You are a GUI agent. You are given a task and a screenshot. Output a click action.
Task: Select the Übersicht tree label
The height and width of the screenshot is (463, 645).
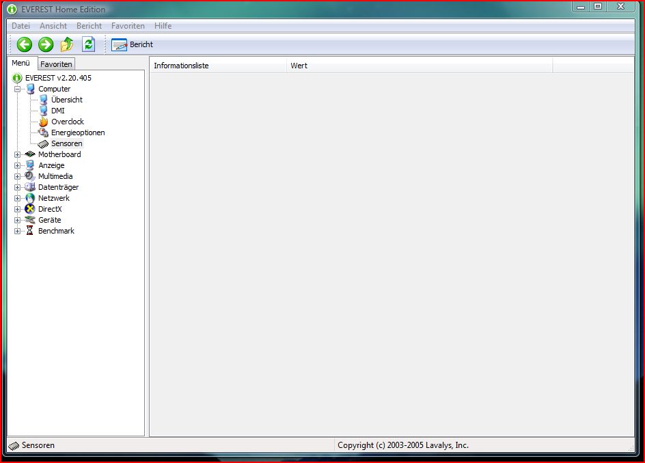[67, 100]
